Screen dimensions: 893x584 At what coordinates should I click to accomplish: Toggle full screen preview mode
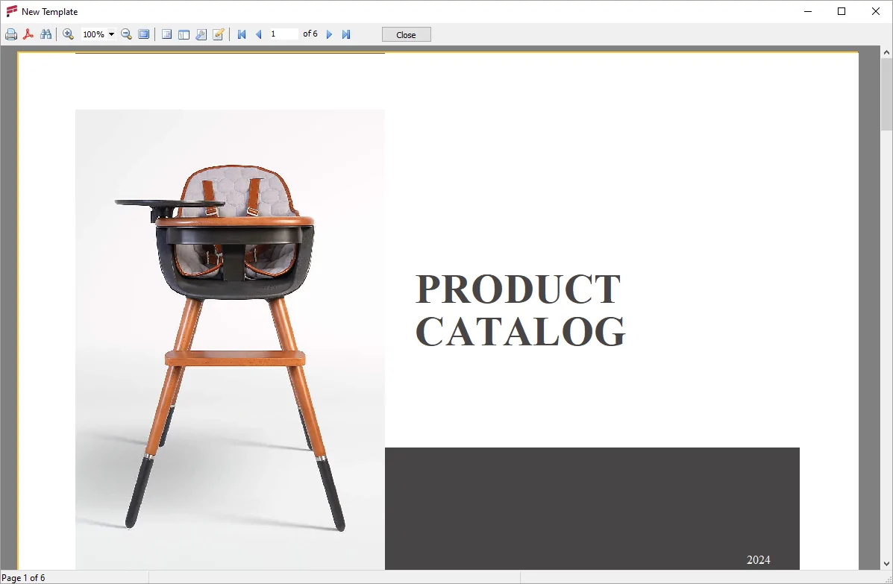coord(143,34)
